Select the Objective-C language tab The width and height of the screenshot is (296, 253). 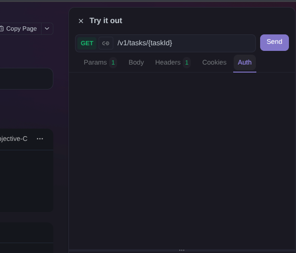[x=14, y=139]
